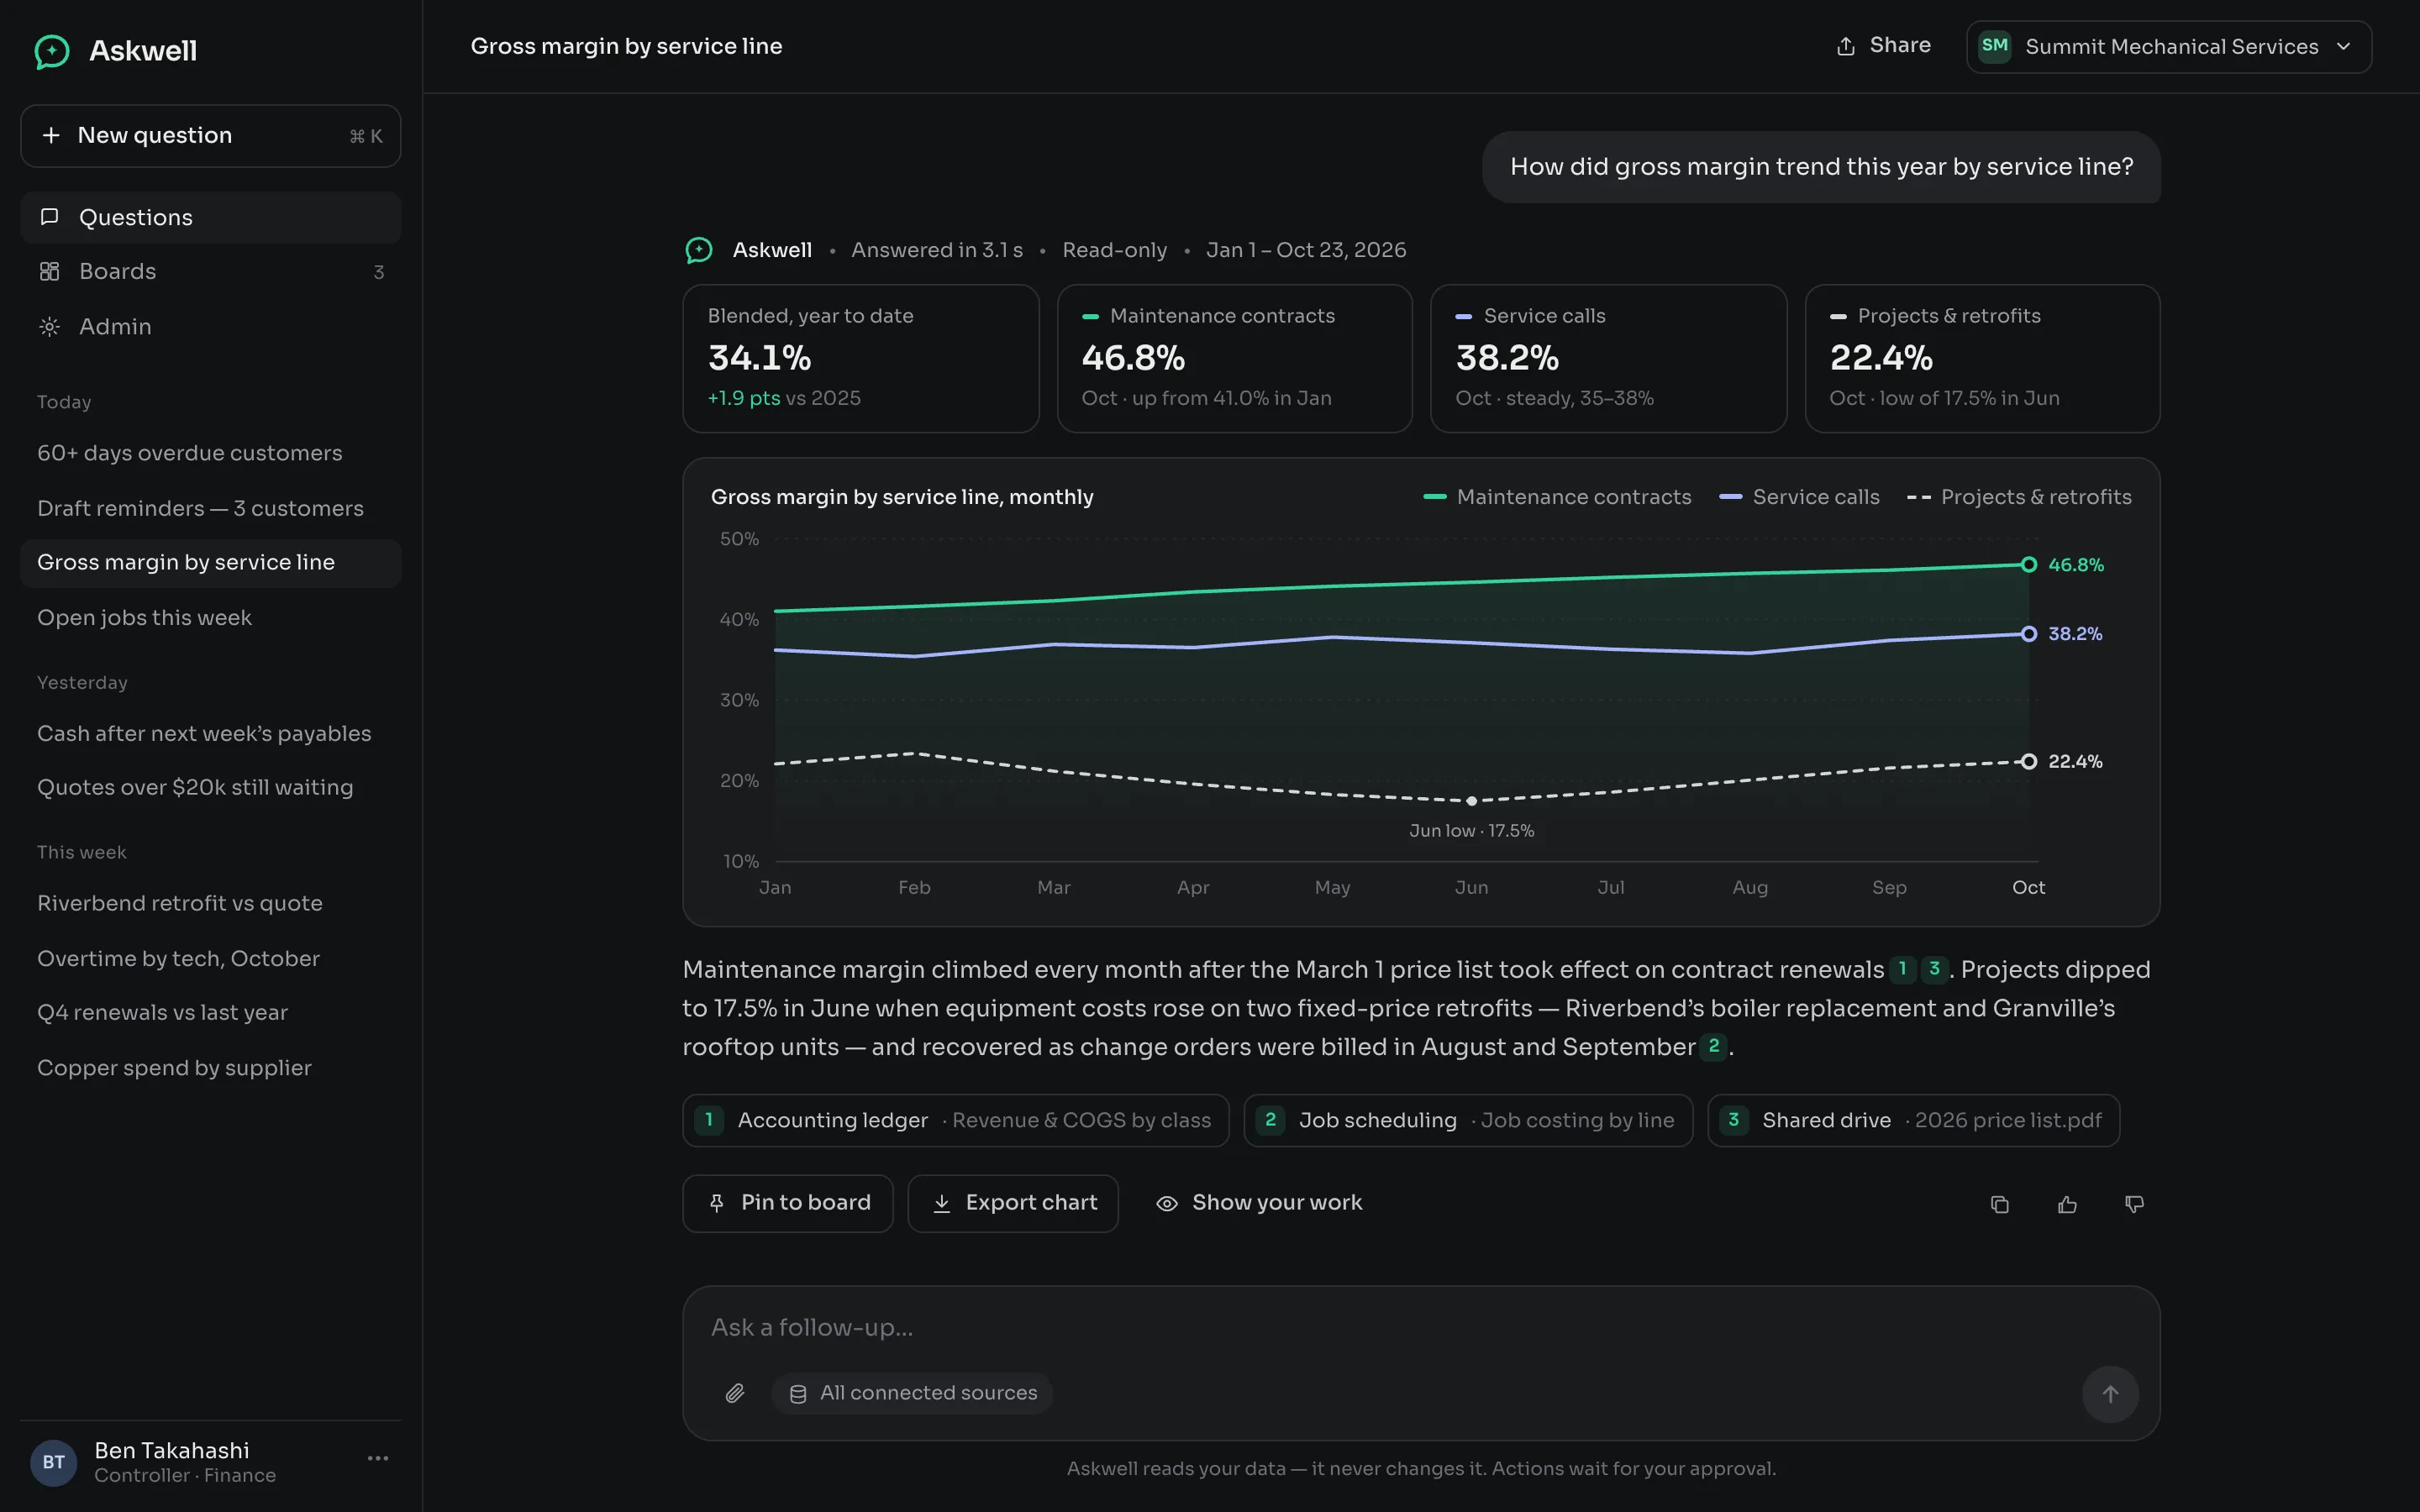Start a New question
Viewport: 2420px width, 1512px height.
point(210,136)
